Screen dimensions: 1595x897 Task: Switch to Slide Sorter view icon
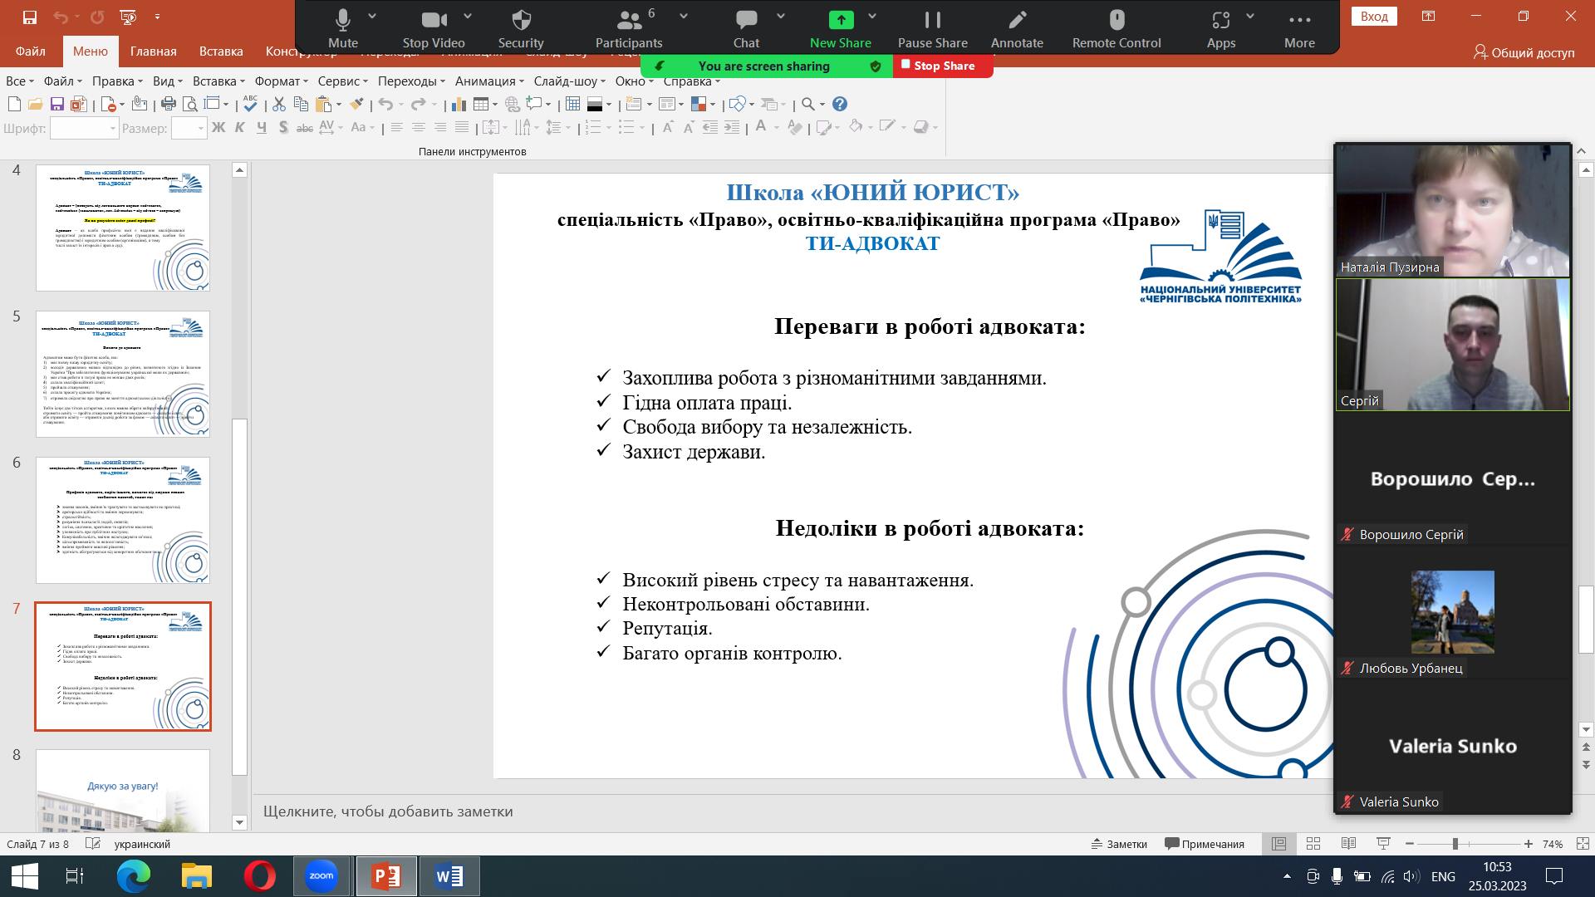1313,844
